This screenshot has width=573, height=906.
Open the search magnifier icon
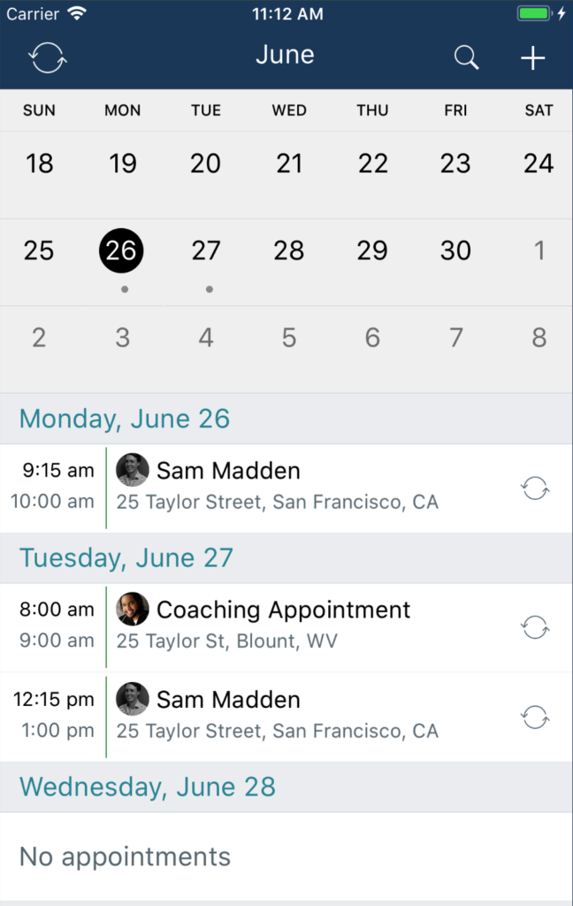[x=466, y=58]
